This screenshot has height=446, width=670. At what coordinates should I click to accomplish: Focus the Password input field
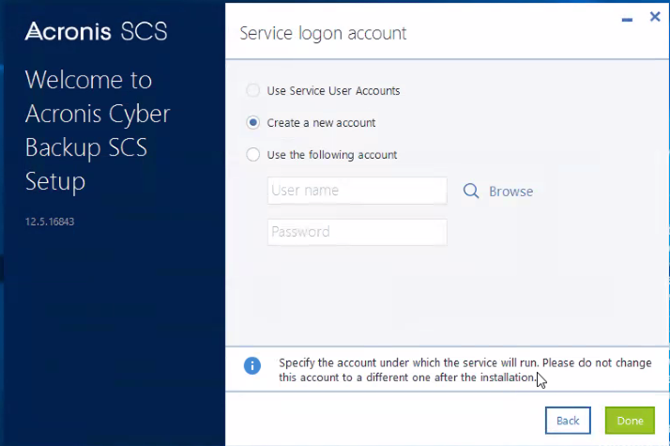[357, 232]
